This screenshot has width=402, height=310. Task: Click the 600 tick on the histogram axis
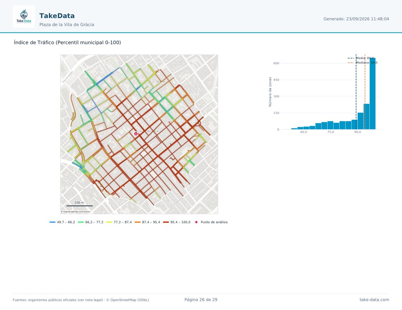[276, 63]
